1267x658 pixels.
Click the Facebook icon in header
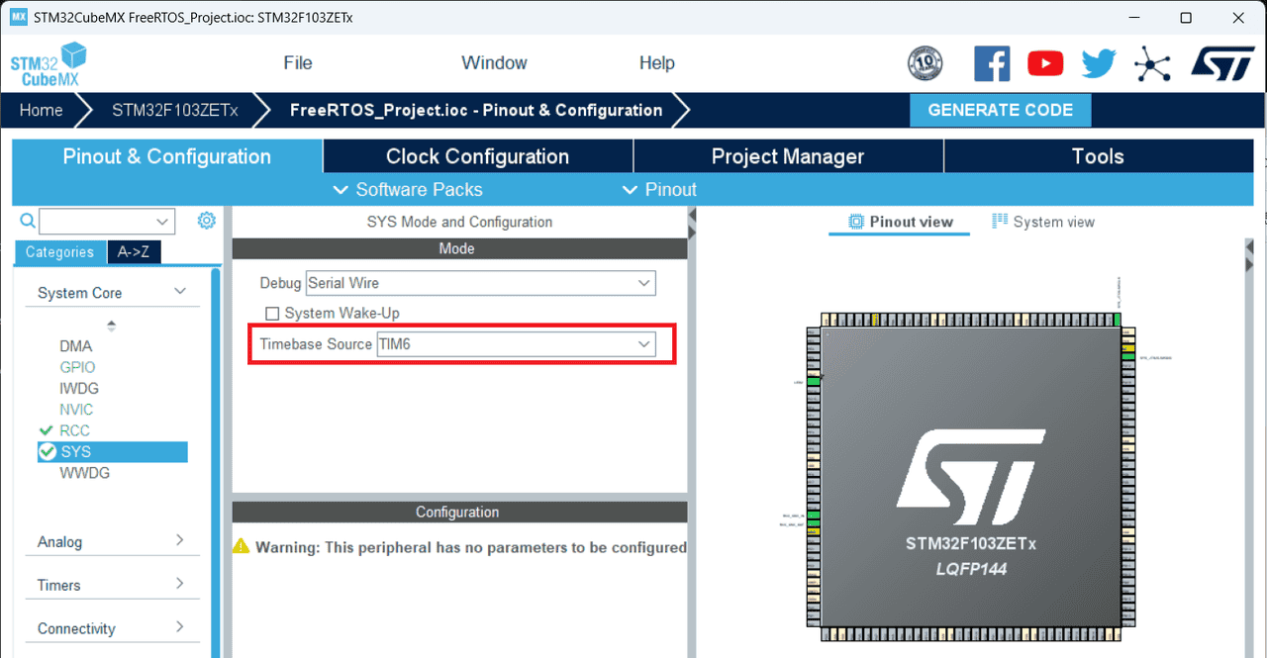pos(991,64)
